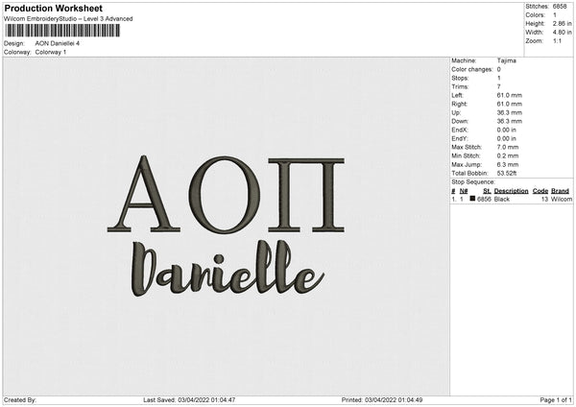Click the stitch count 6858 at the top
576x407 pixels.
pos(560,7)
